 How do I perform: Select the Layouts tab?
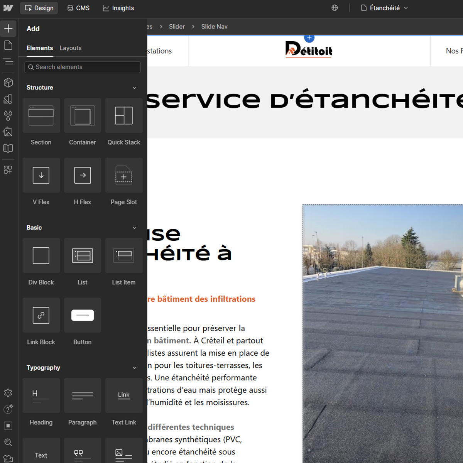pos(71,48)
